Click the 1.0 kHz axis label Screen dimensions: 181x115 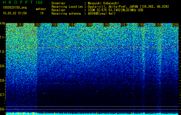point(3,52)
